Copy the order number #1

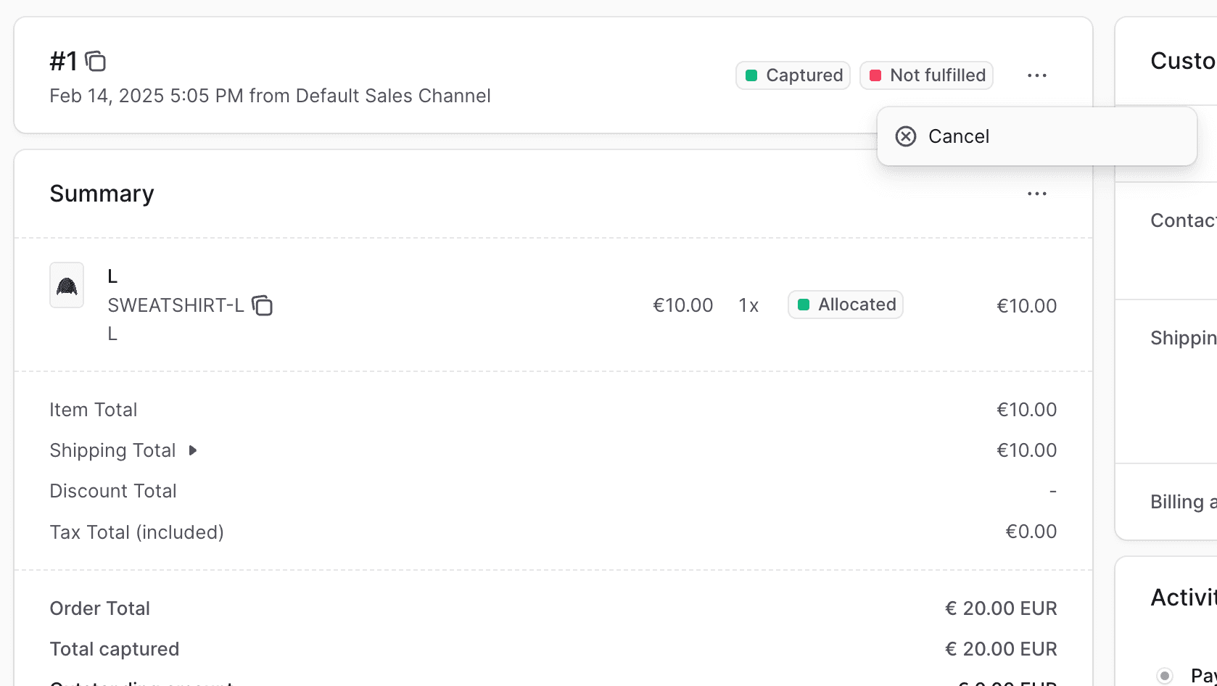[x=96, y=62]
